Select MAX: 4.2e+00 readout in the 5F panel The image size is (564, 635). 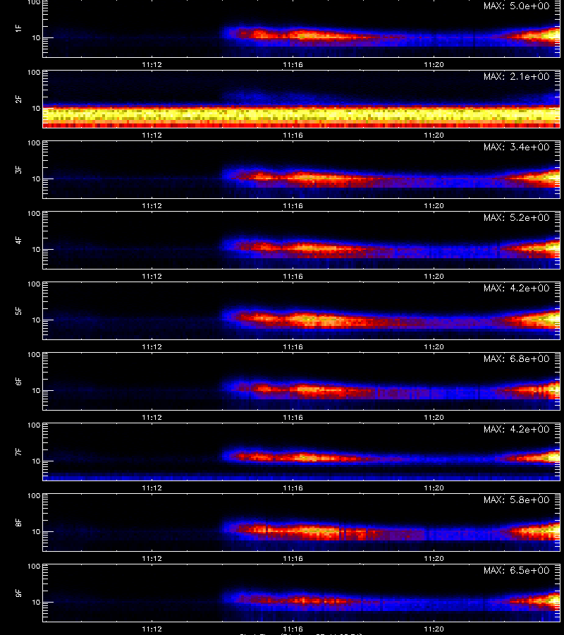click(516, 288)
